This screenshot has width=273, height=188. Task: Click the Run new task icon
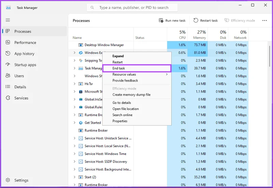coord(161,20)
